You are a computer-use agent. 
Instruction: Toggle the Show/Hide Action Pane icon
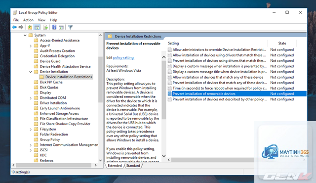(x=61, y=27)
